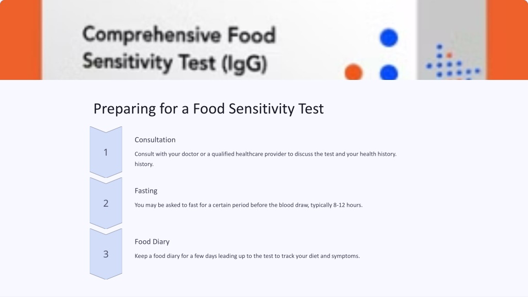Click the step 1 chevron shape
528x297 pixels.
[106, 152]
